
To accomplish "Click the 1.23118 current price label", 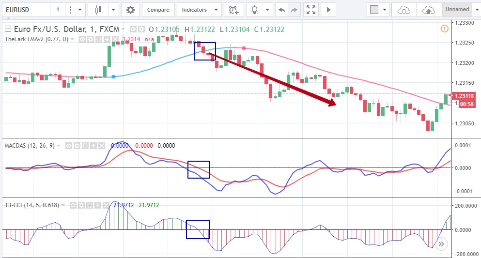I will (x=464, y=96).
